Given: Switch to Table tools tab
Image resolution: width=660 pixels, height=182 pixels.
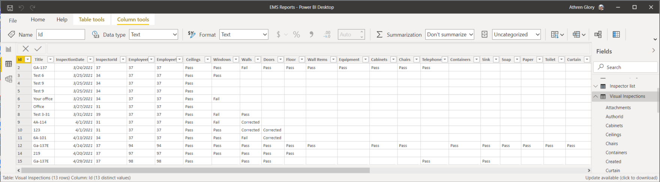Looking at the screenshot, I should (x=91, y=19).
